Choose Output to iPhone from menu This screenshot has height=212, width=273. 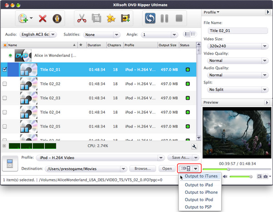[x=201, y=192]
